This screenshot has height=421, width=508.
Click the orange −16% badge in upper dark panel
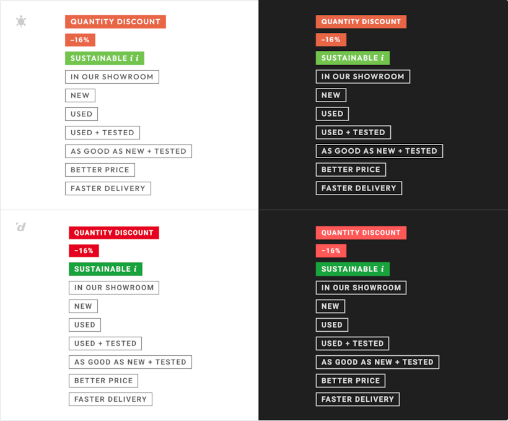click(x=331, y=40)
